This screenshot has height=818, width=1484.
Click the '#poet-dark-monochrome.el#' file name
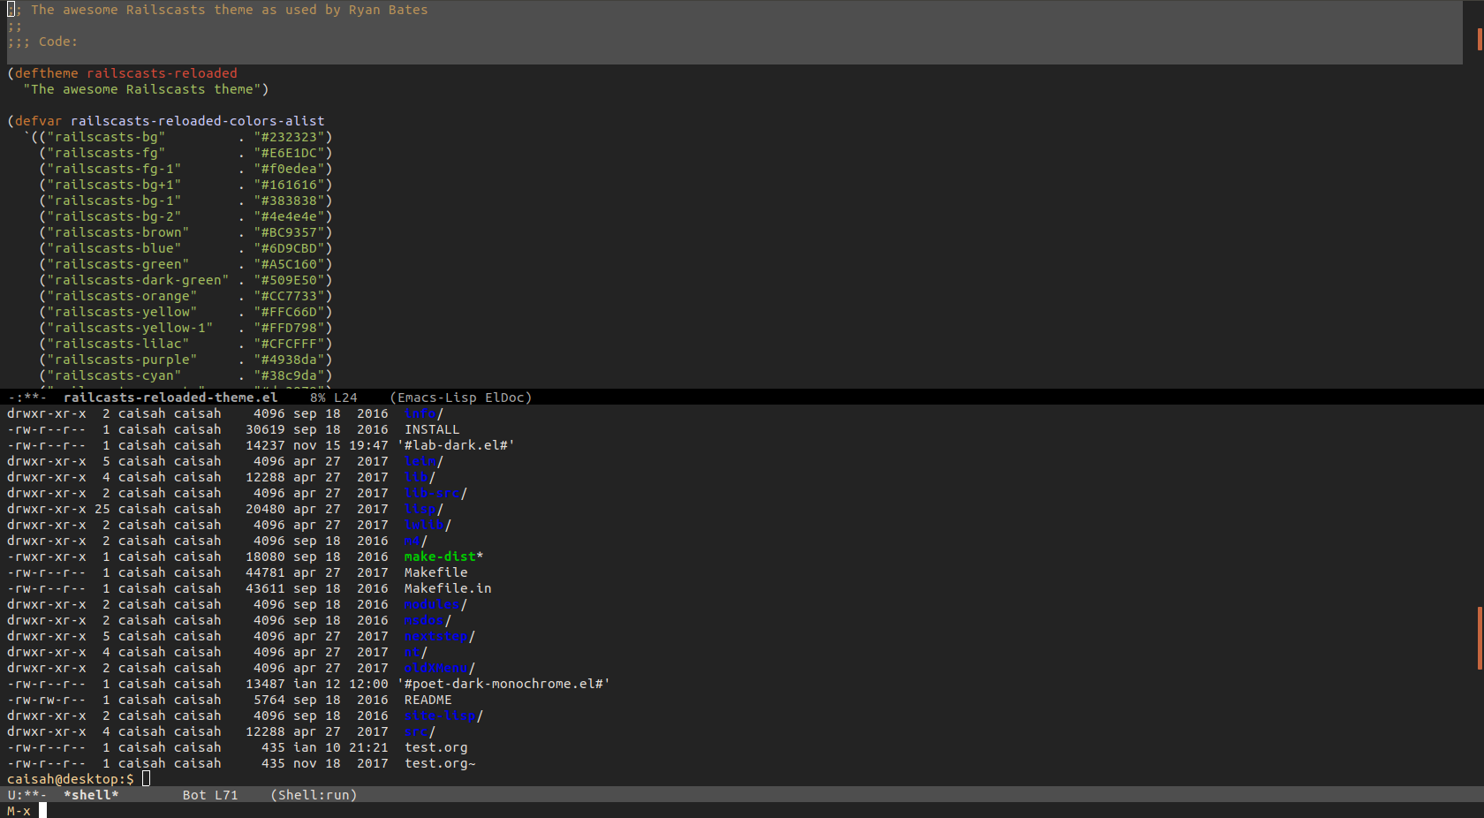tap(503, 684)
